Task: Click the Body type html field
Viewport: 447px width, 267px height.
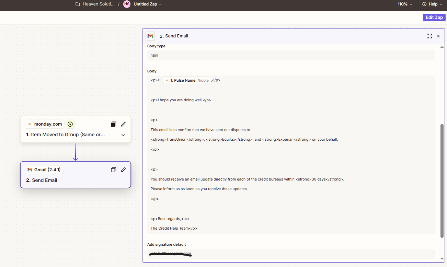Action: [x=291, y=55]
